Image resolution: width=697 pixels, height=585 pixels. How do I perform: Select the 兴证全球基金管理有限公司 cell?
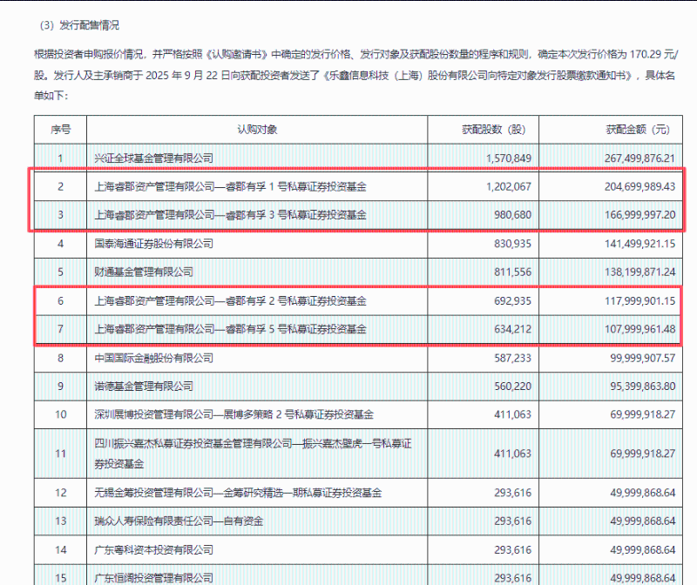click(153, 158)
